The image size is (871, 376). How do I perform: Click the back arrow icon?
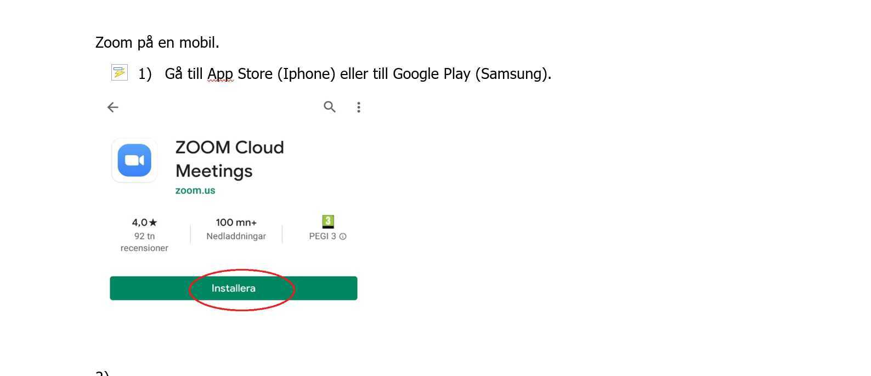click(113, 107)
